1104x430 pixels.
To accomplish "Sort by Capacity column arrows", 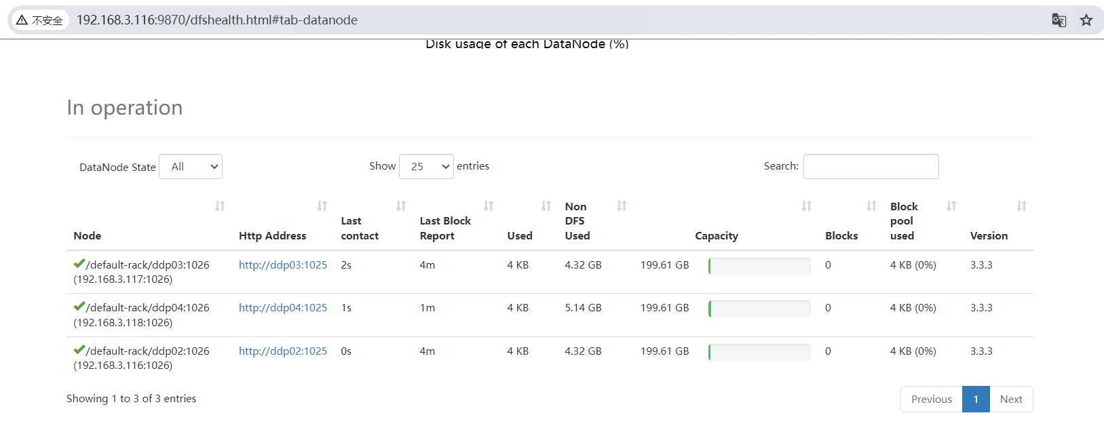I will point(806,206).
